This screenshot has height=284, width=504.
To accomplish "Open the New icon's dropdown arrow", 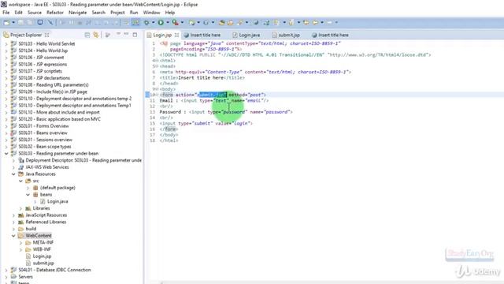I will (x=13, y=23).
